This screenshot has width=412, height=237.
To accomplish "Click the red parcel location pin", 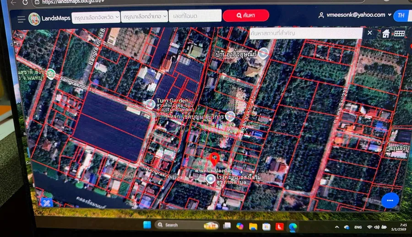I will (x=213, y=160).
